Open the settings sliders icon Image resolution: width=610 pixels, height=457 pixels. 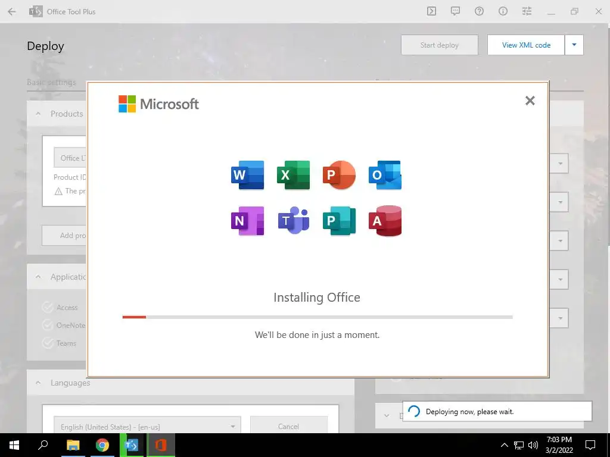pos(527,11)
